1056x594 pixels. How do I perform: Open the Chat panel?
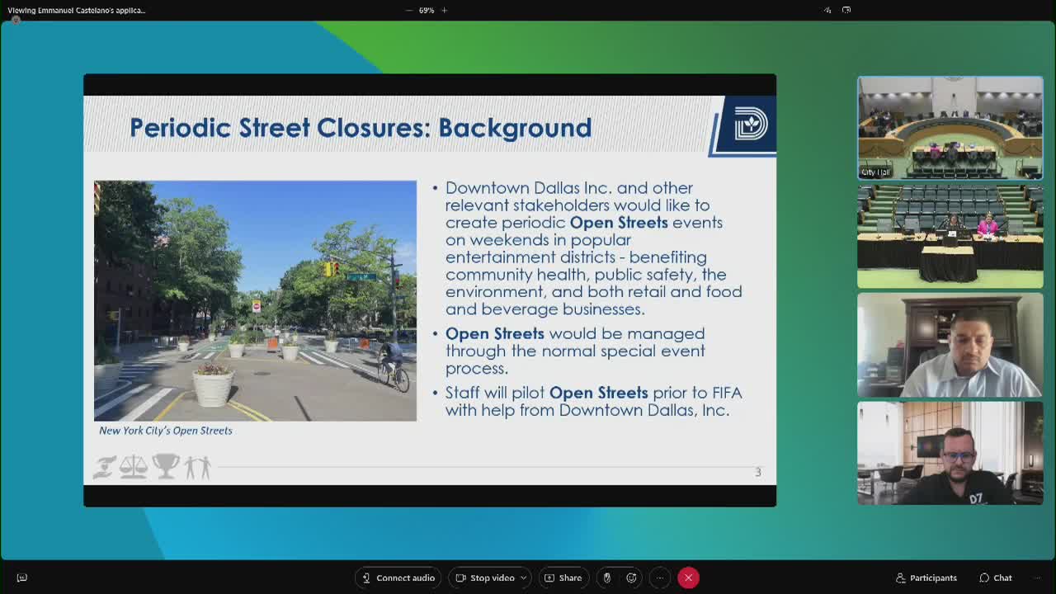[x=996, y=577]
